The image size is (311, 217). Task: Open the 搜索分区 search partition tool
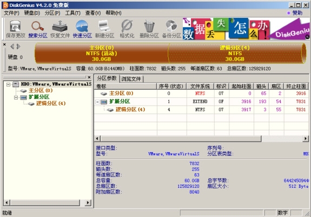[x=38, y=29]
